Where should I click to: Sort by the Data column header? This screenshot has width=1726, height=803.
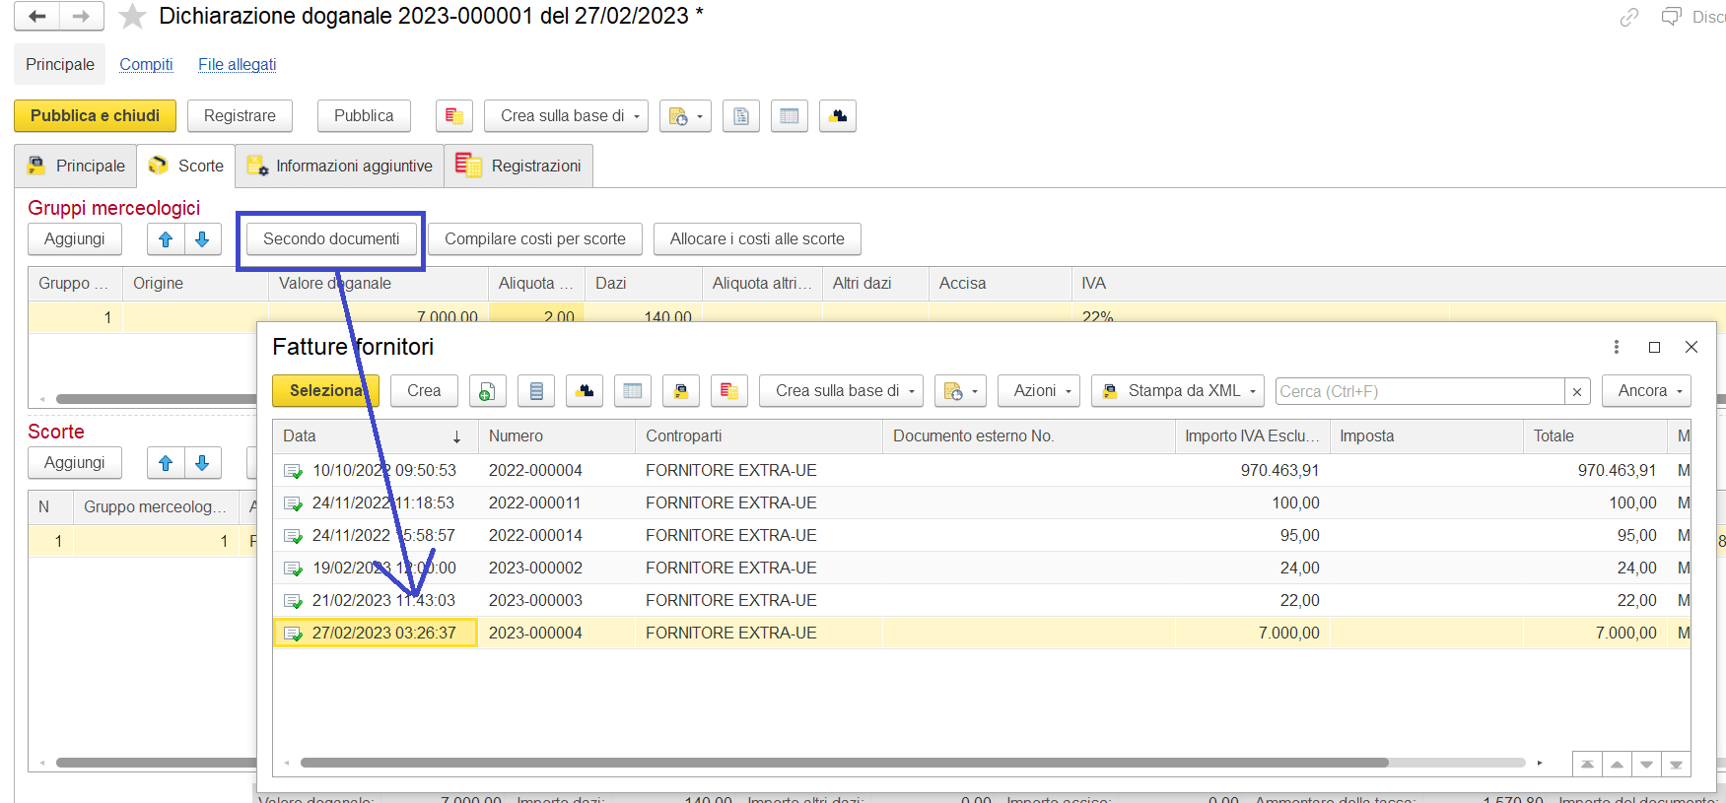click(375, 435)
